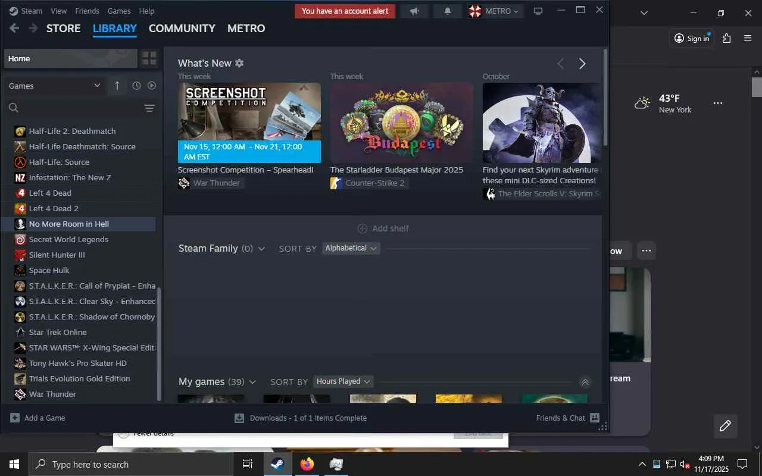Show hidden system tray icons
The image size is (762, 476).
[642, 464]
